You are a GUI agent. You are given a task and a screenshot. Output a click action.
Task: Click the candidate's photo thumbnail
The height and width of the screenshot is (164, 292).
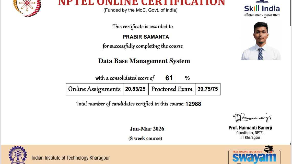[x=261, y=41]
